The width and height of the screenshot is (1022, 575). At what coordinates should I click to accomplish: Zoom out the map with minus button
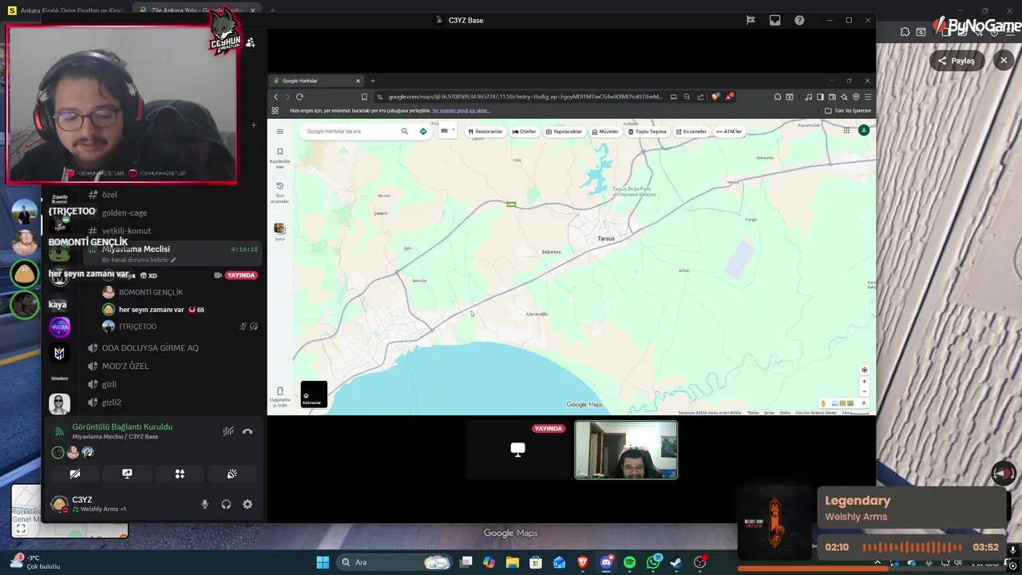point(864,391)
